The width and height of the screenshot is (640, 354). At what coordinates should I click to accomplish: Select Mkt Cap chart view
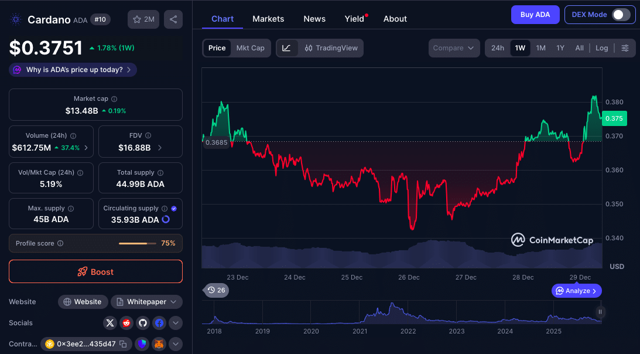[x=250, y=48]
